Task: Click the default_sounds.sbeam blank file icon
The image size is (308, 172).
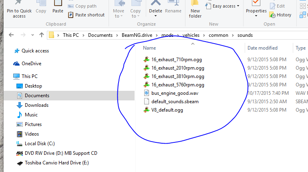Action: point(147,101)
